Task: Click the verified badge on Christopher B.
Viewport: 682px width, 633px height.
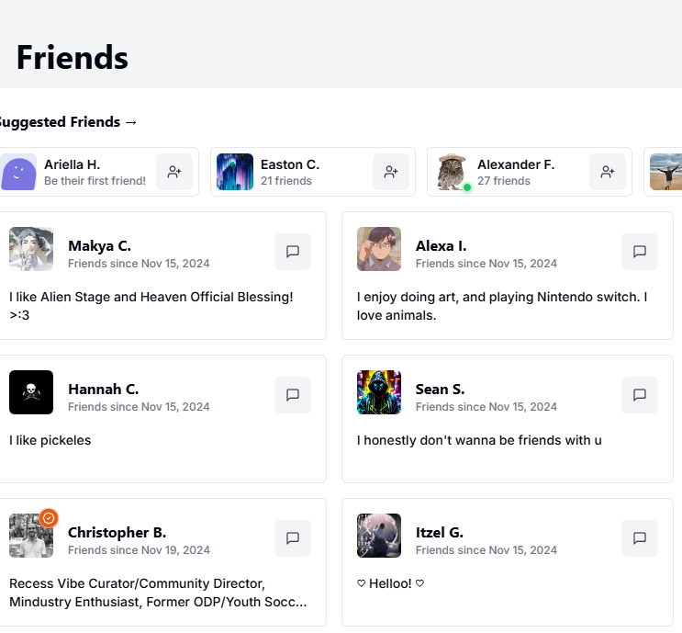Action: [50, 518]
